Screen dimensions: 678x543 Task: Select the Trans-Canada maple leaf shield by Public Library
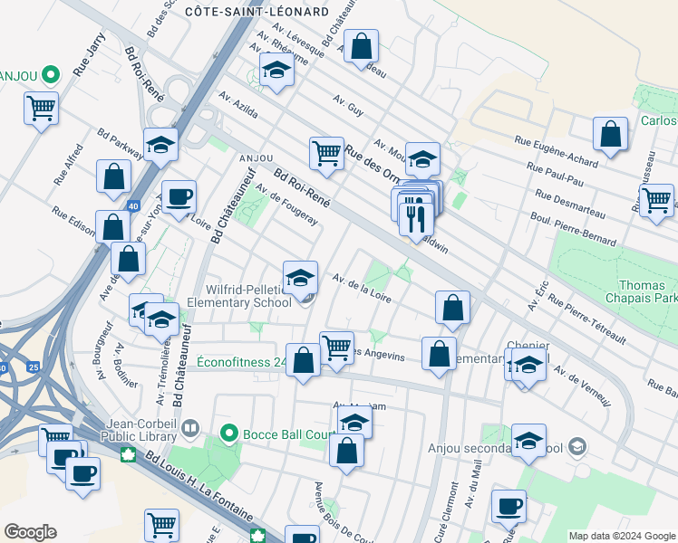[128, 454]
